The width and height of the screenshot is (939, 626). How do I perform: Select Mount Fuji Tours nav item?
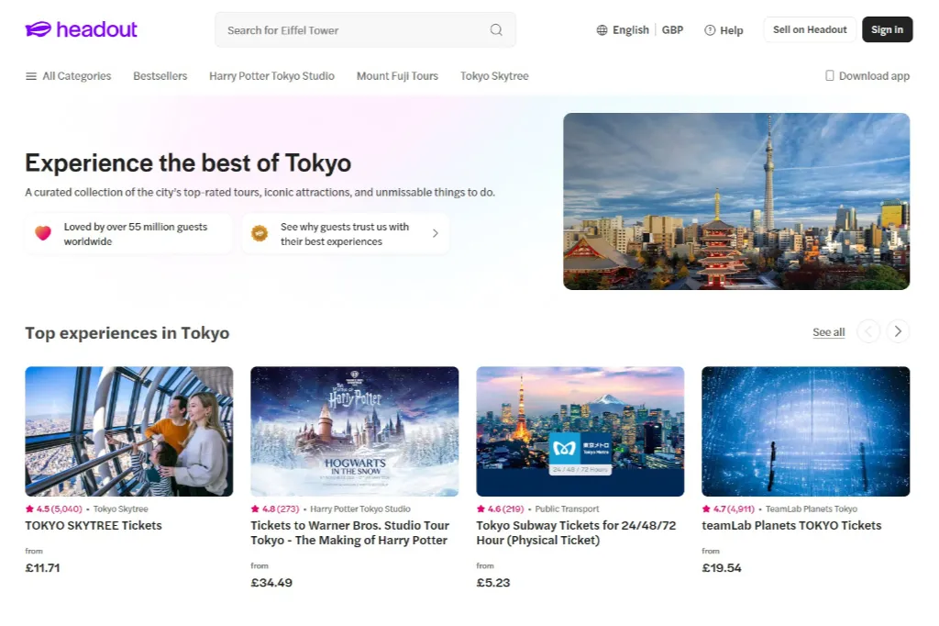(398, 76)
